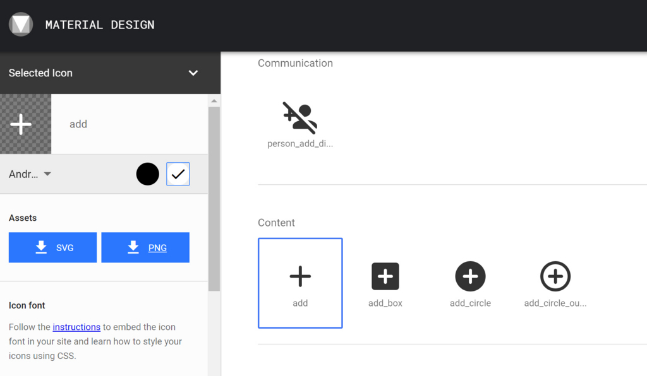Screen dimensions: 647x376
Task: Click the Assets section label
Action: (23, 218)
